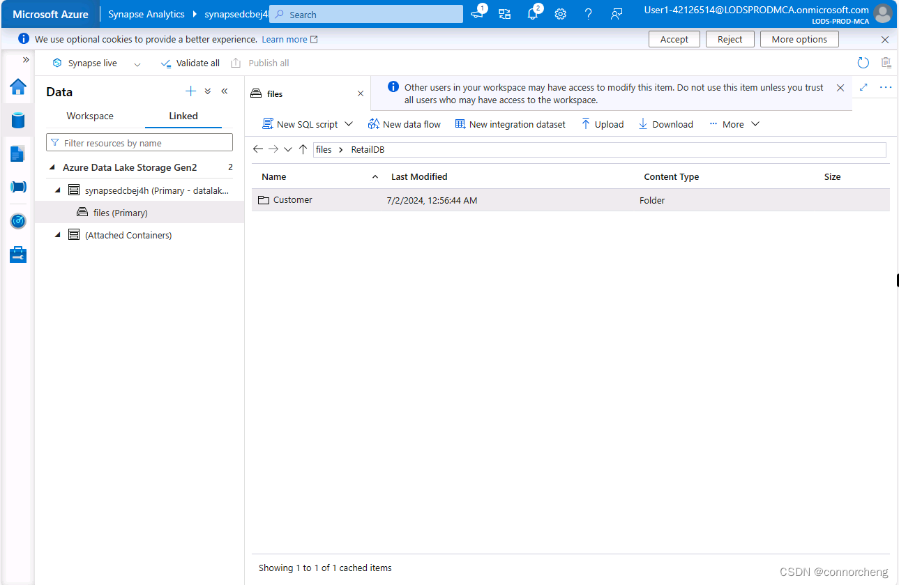Screen dimensions: 899x585
Task: Open the portal settings gear
Action: point(560,14)
